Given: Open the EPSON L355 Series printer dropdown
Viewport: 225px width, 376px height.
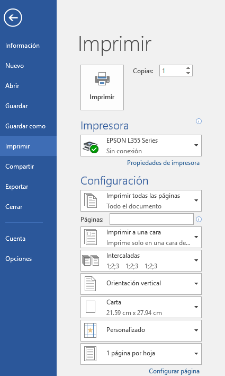Looking at the screenshot, I should tap(141, 145).
